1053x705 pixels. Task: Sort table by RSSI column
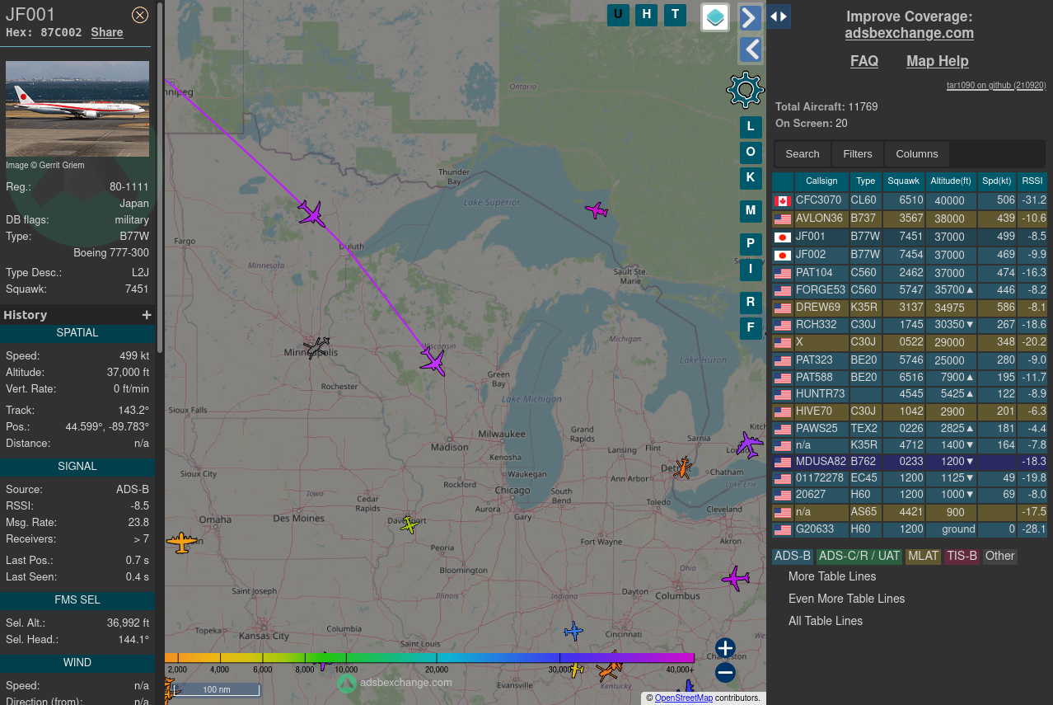point(1032,181)
